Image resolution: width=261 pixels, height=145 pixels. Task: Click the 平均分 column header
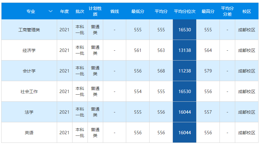[161, 11]
